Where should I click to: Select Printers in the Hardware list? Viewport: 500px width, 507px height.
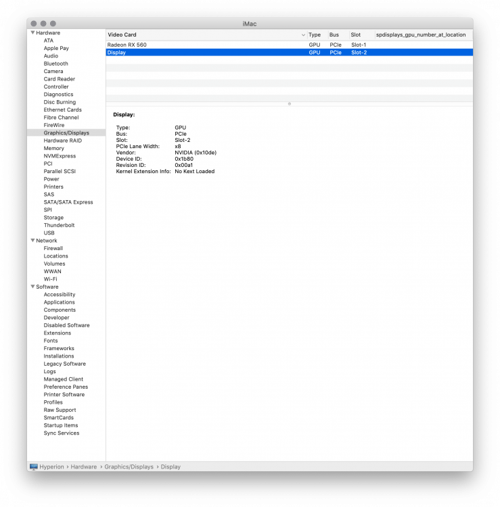(x=53, y=187)
